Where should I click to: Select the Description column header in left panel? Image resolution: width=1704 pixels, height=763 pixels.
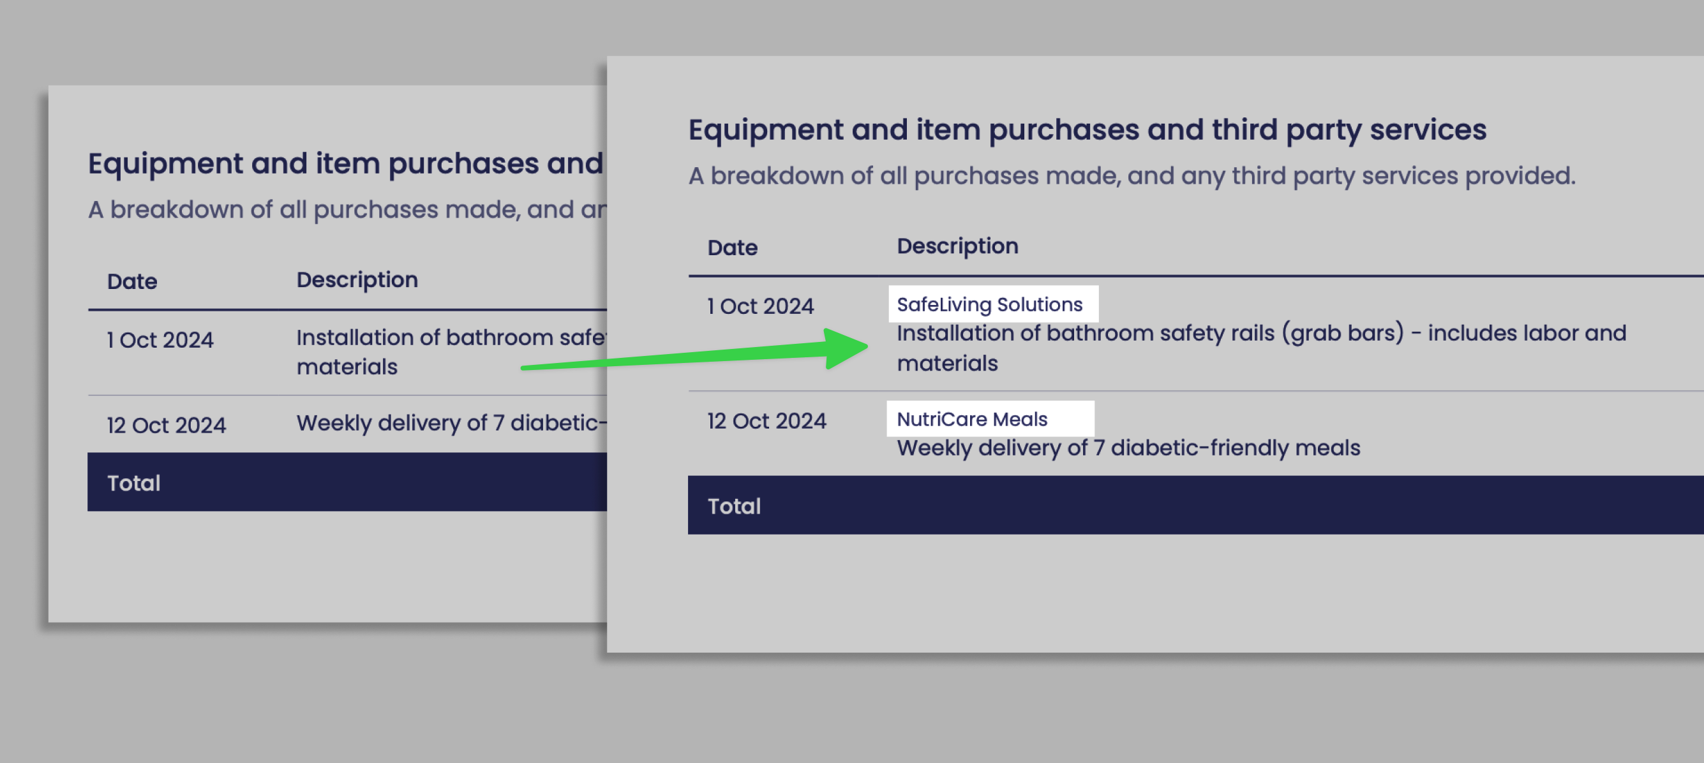[x=357, y=279]
